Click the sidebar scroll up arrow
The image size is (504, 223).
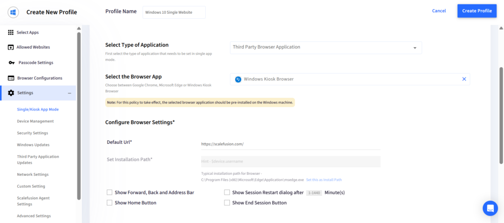point(79,28)
